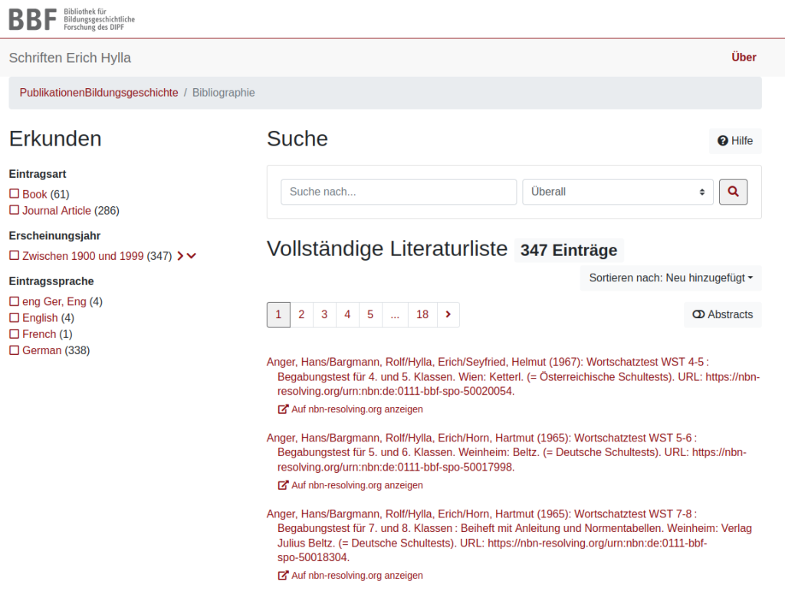The height and width of the screenshot is (591, 785).
Task: Click Schriften Erich Hylla site title
Action: (x=70, y=57)
